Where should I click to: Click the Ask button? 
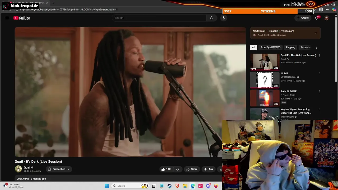[208, 169]
